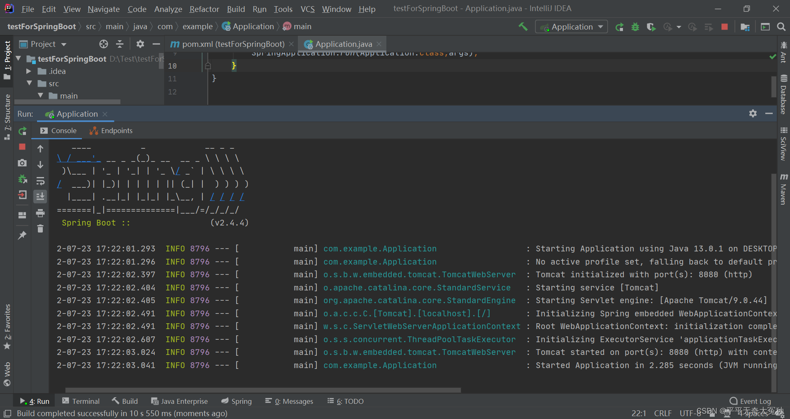Viewport: 790px width, 419px height.
Task: Open the Messages tool window
Action: tap(289, 401)
